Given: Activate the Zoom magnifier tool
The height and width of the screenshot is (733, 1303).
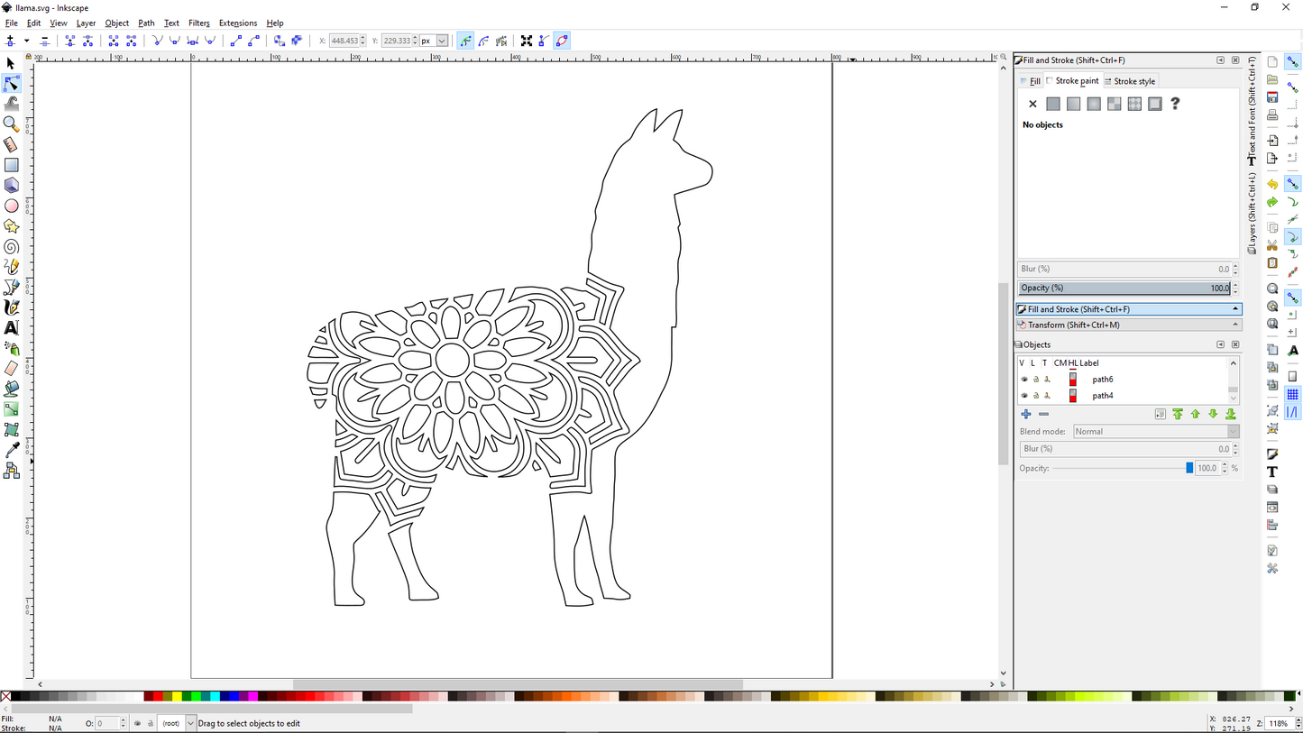Looking at the screenshot, I should pos(11,124).
